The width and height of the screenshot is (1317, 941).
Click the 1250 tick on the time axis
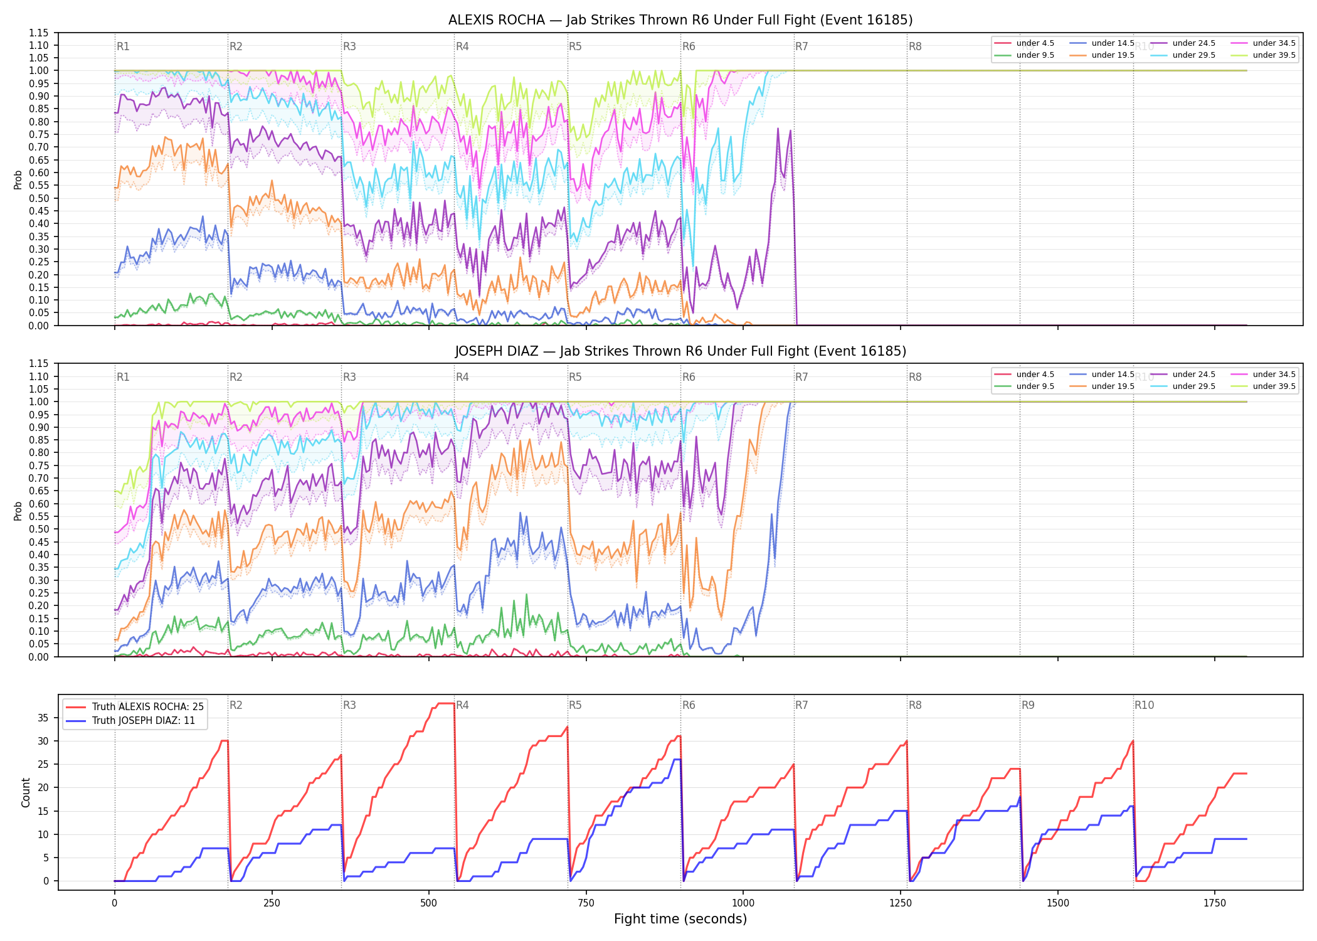tap(901, 903)
